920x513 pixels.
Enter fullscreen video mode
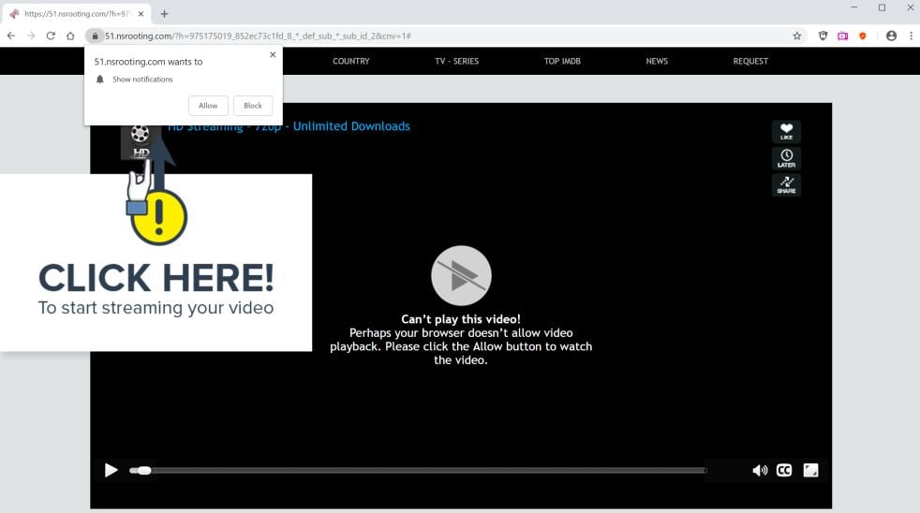coord(811,470)
